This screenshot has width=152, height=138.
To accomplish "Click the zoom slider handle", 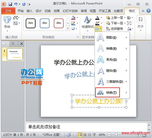I will (116, 134).
